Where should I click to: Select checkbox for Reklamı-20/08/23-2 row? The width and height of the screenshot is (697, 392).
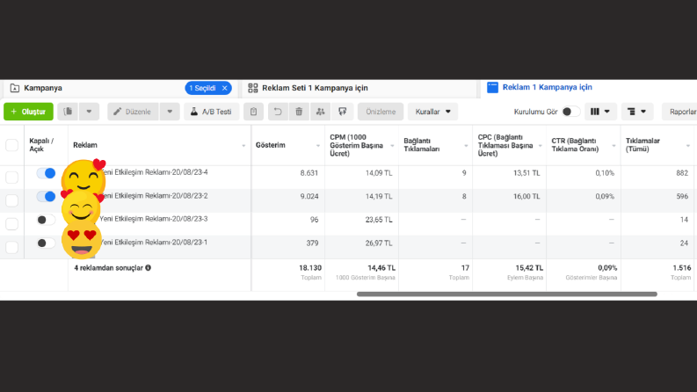coord(12,200)
